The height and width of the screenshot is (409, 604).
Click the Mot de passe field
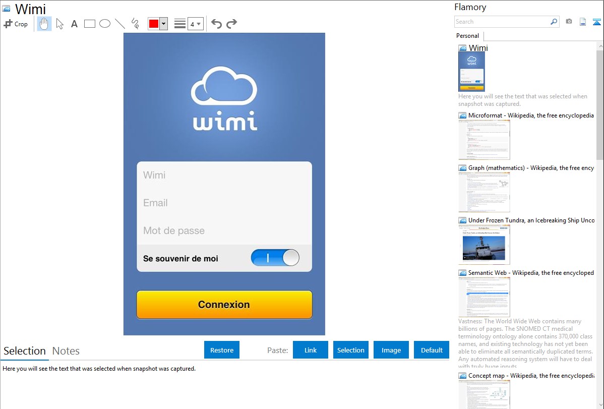coord(224,230)
